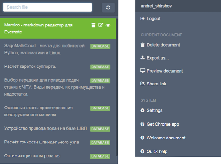Open Устройство привода подач на базе ШВП

tap(46, 128)
